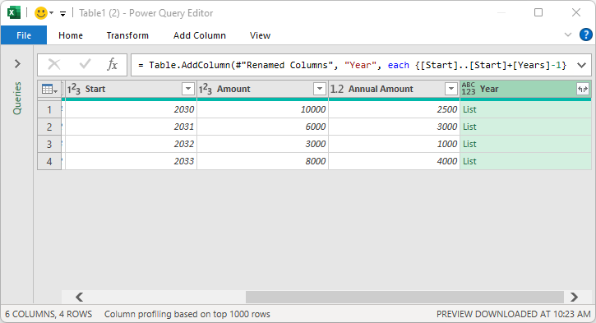Click the Excel application icon
Screen dimensions: 596x323
click(x=14, y=13)
